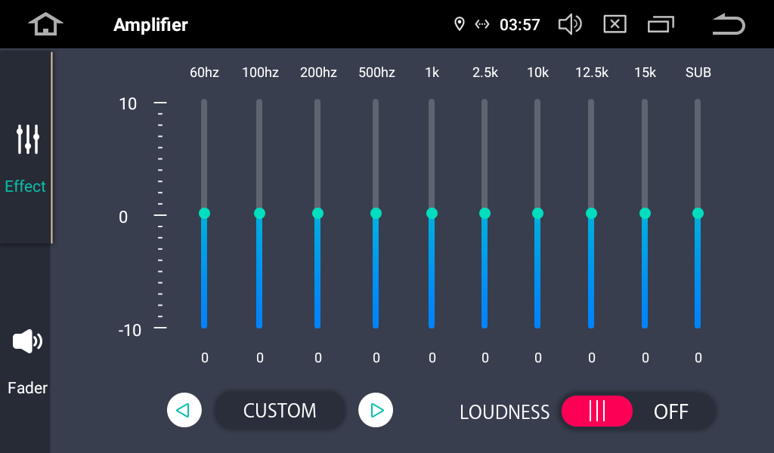This screenshot has height=453, width=774.
Task: Click the CUSTOM preset label
Action: tap(280, 411)
